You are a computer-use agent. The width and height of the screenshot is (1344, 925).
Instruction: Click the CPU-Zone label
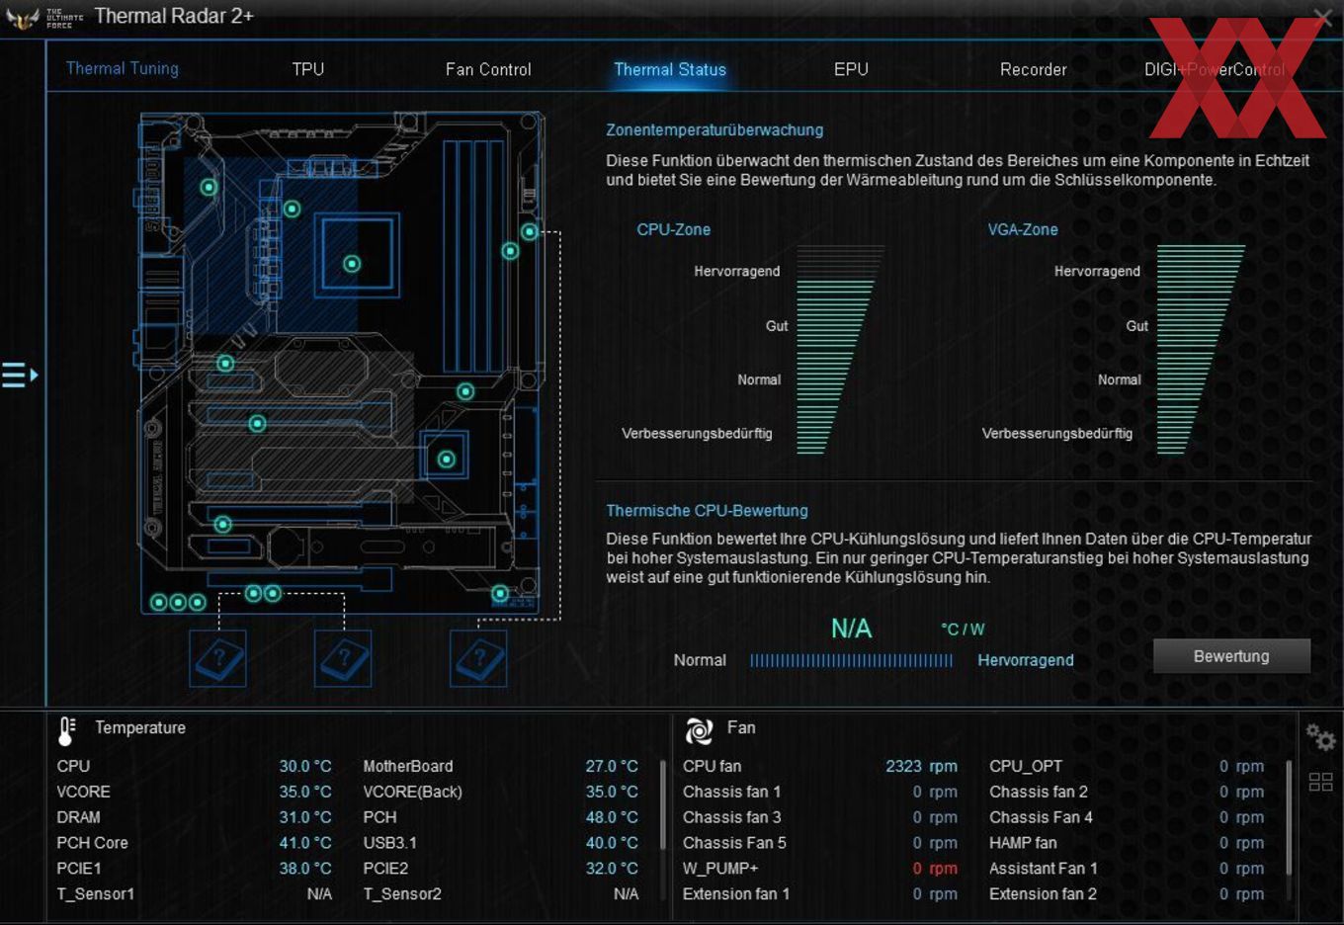(673, 229)
